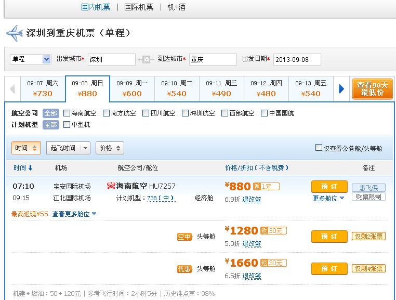Click Hainan Airlines logo on HU7257

click(111, 186)
